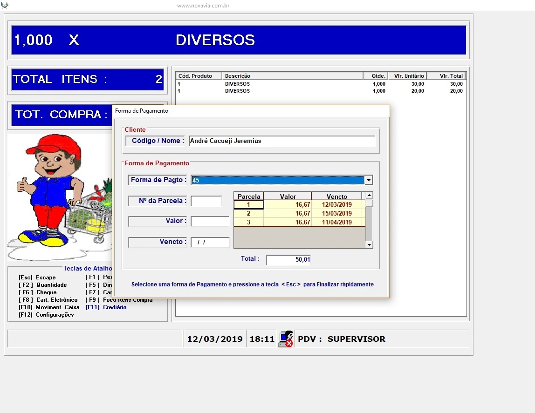Click the Vencto column header in installment grid

(336, 196)
